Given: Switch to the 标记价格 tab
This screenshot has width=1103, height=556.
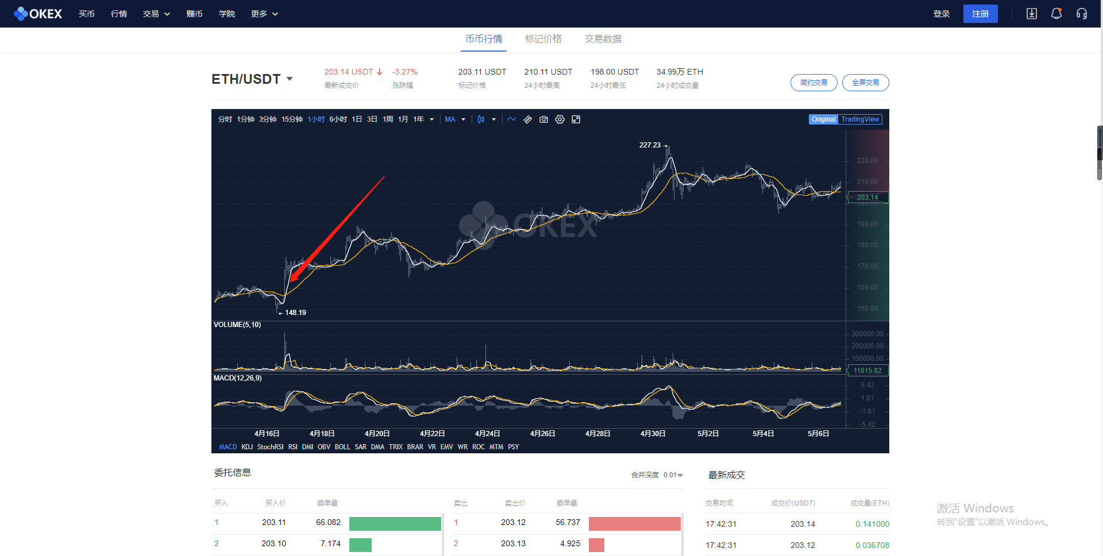Looking at the screenshot, I should (x=543, y=39).
